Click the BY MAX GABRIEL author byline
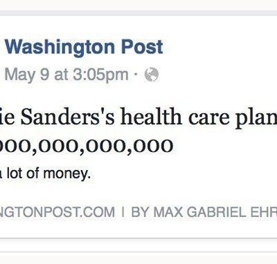Screen dimensions: 277x264 [204, 212]
